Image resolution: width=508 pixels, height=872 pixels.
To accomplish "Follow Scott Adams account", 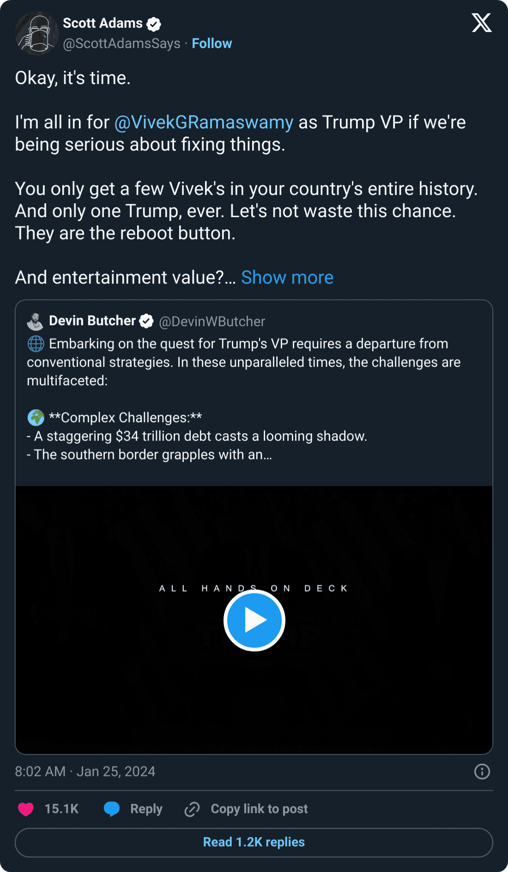I will pos(212,43).
